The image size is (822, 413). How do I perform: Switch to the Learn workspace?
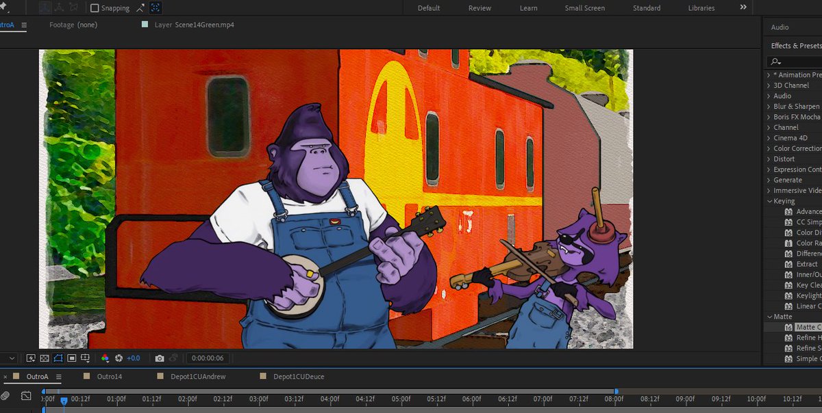click(x=528, y=8)
